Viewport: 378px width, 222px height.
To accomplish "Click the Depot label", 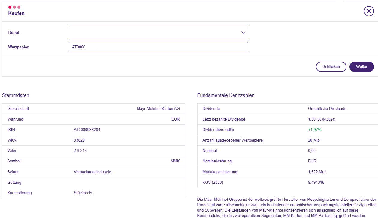I will [14, 33].
